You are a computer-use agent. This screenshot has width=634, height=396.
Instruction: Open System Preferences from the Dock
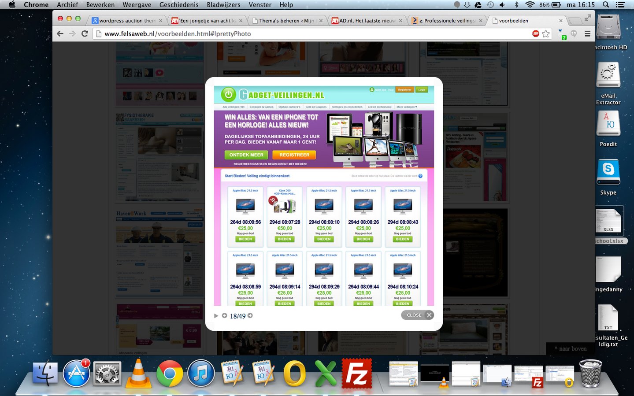coord(108,374)
